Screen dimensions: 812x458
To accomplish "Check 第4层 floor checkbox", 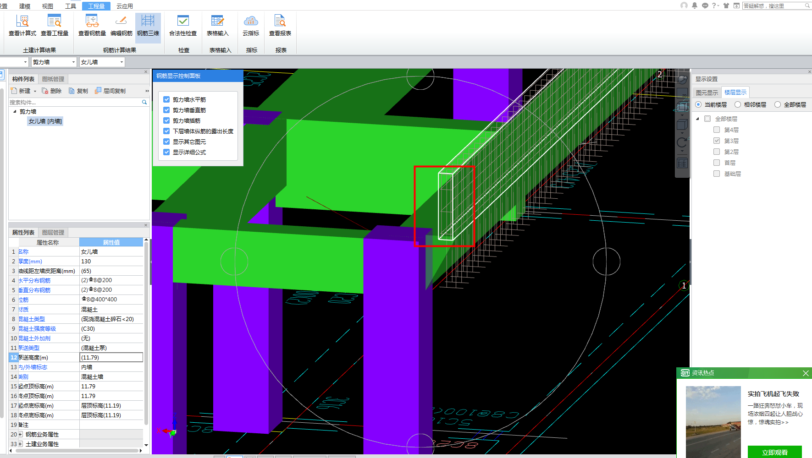I will coord(717,130).
